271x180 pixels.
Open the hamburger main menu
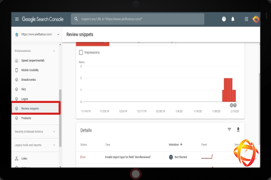(17, 19)
